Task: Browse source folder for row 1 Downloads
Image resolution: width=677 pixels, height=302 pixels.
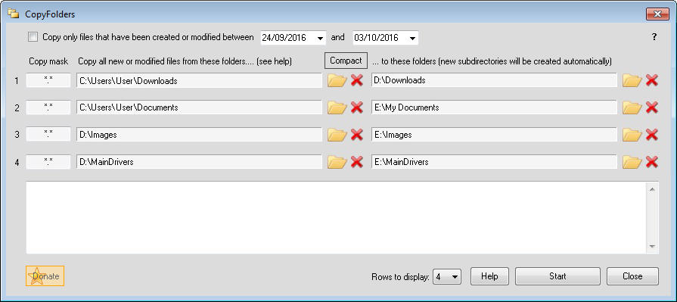Action: [337, 80]
